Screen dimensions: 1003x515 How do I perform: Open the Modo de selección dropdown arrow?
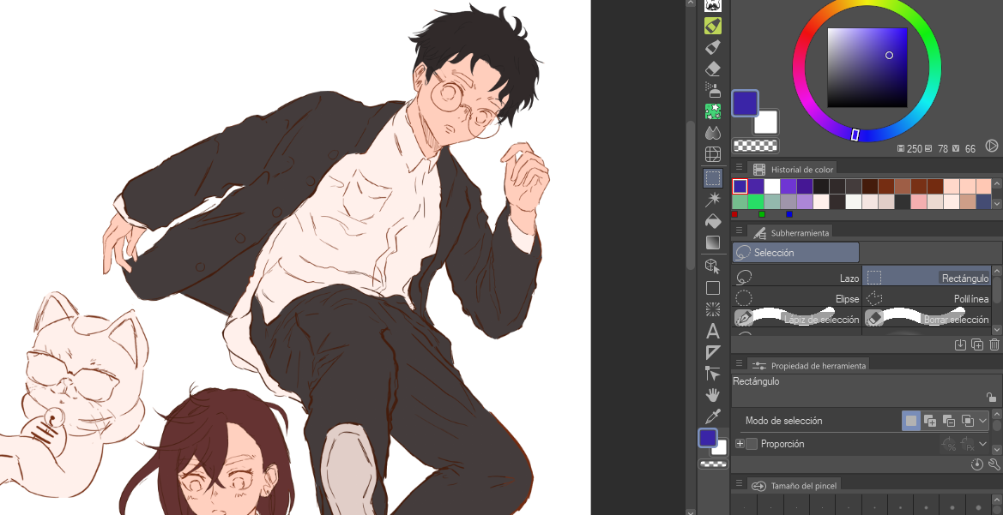[983, 421]
